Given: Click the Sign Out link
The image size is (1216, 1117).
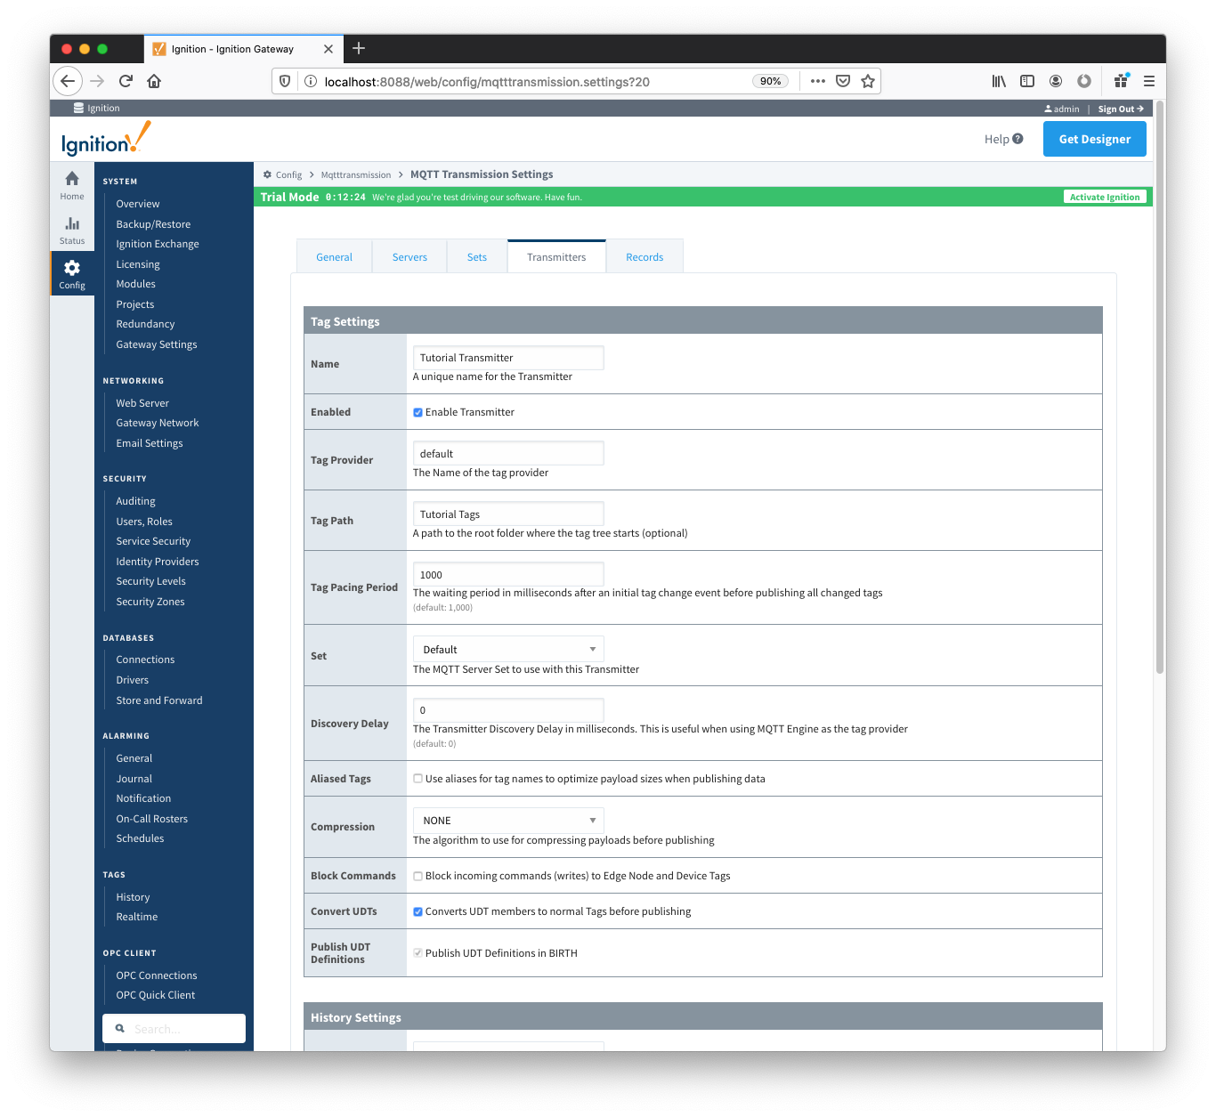Looking at the screenshot, I should click(x=1121, y=109).
